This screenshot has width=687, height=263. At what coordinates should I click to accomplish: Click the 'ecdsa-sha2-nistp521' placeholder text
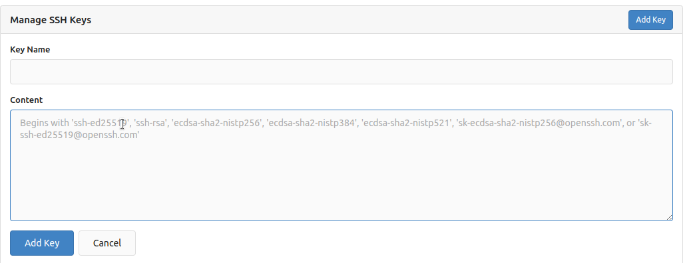click(406, 124)
